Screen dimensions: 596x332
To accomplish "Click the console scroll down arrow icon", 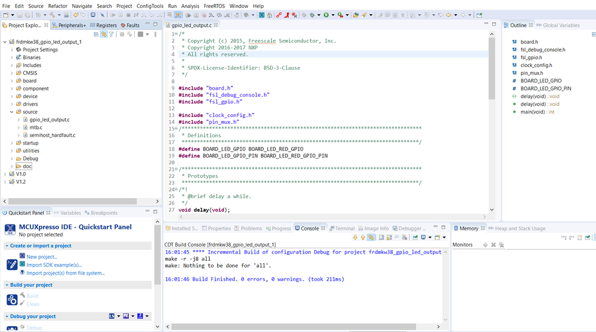I will tap(355, 237).
